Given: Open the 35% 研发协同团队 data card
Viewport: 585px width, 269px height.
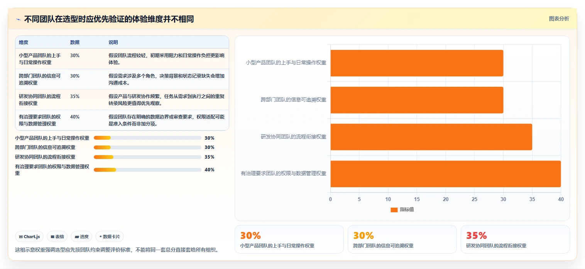Looking at the screenshot, I should pos(515,239).
